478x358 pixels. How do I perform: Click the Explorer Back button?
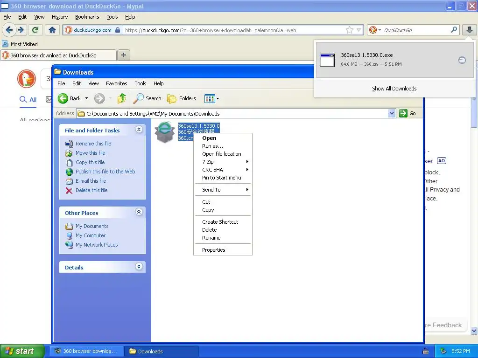pos(70,98)
